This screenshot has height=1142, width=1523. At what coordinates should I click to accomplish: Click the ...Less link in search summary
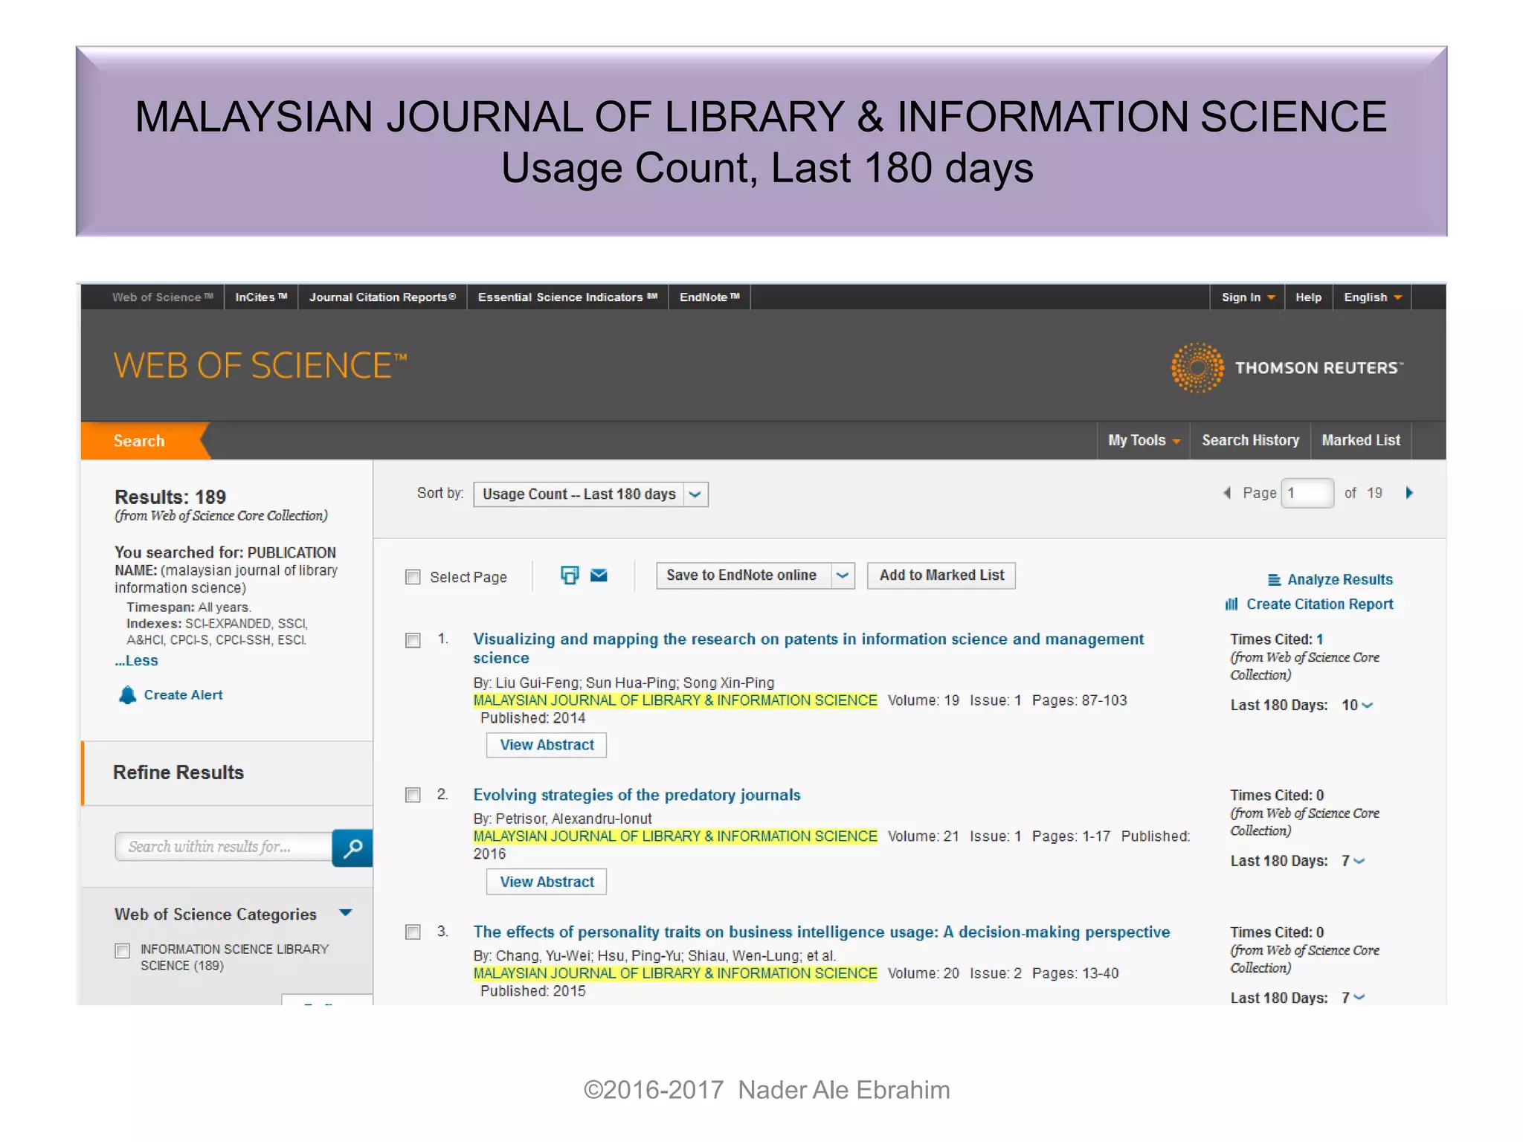[x=136, y=661]
